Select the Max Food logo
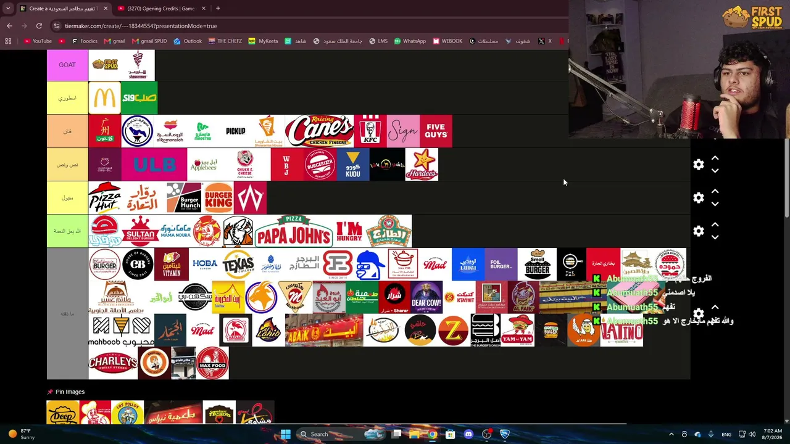Image resolution: width=790 pixels, height=444 pixels. point(212,363)
